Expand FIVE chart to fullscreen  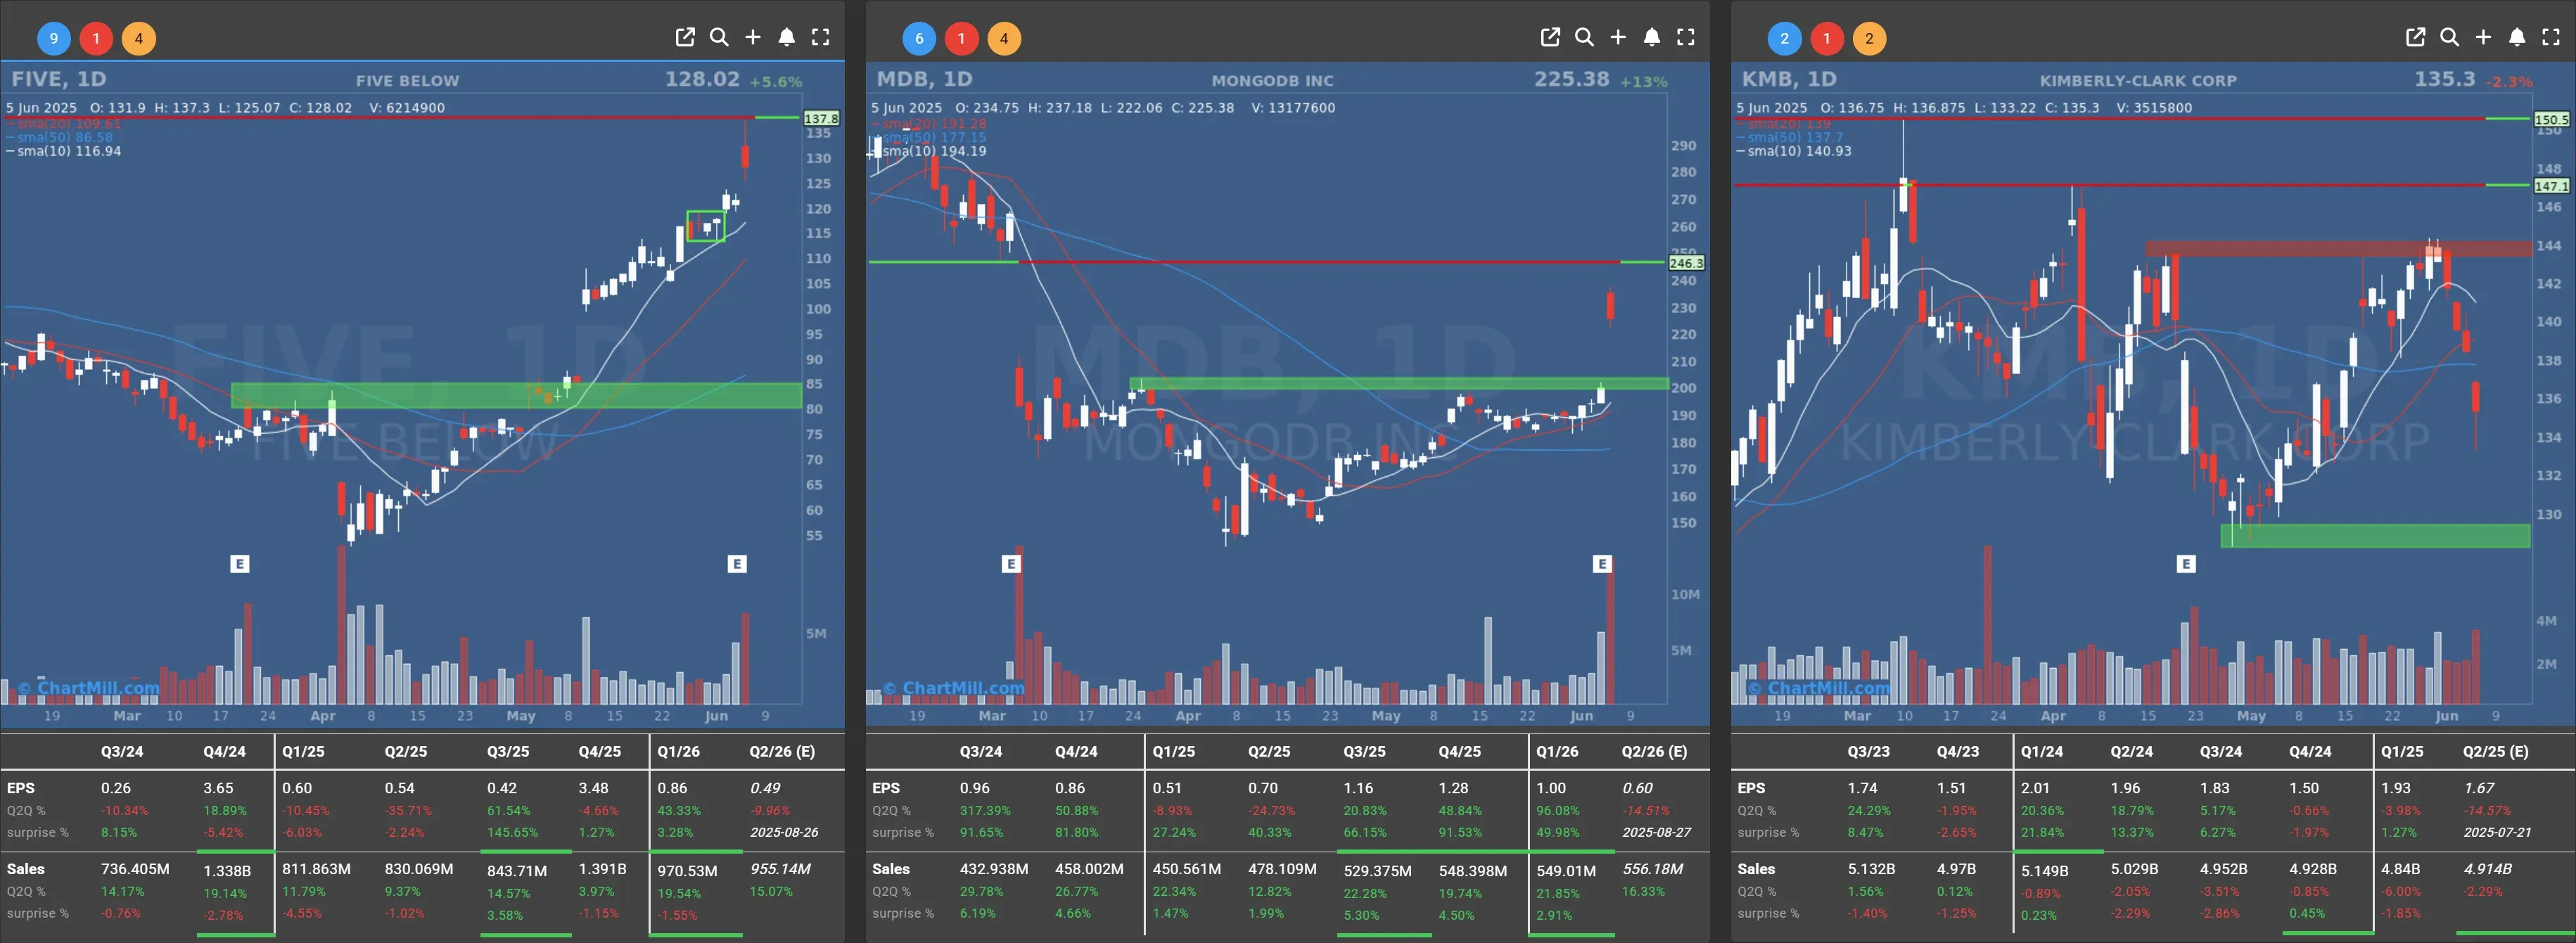(821, 37)
